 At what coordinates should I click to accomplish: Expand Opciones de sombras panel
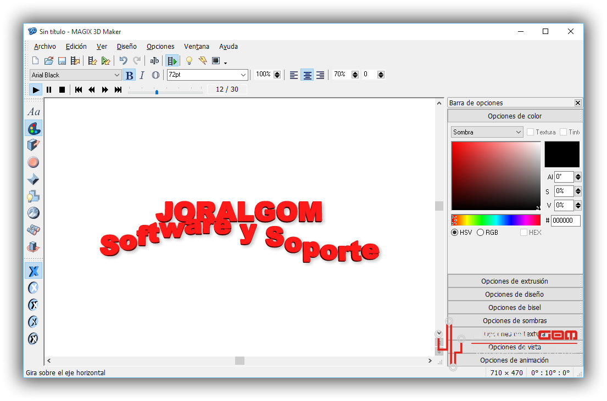(x=515, y=320)
